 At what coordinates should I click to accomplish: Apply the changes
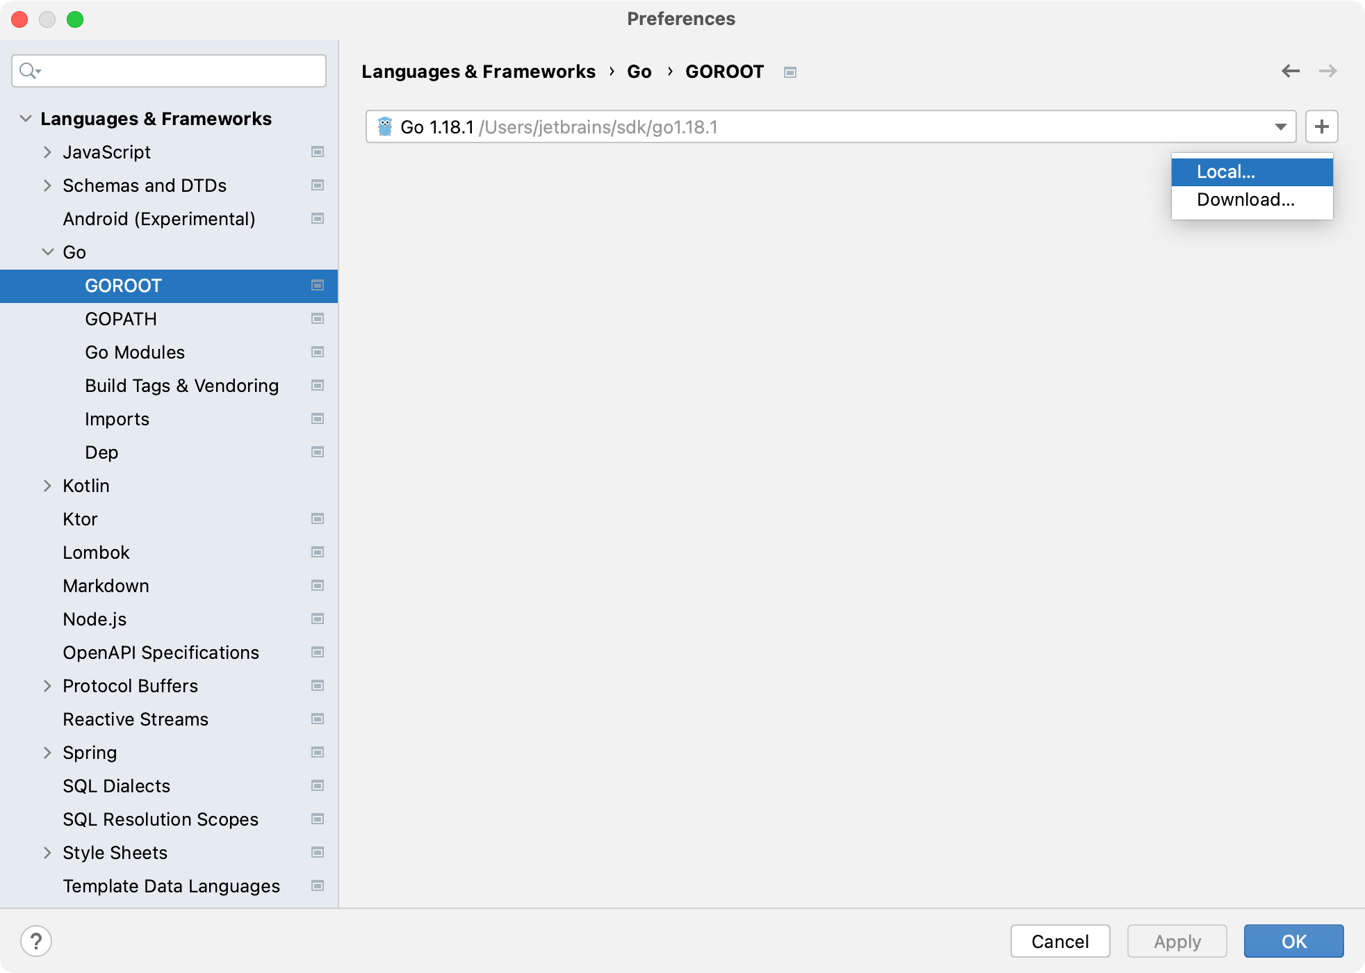coord(1177,941)
